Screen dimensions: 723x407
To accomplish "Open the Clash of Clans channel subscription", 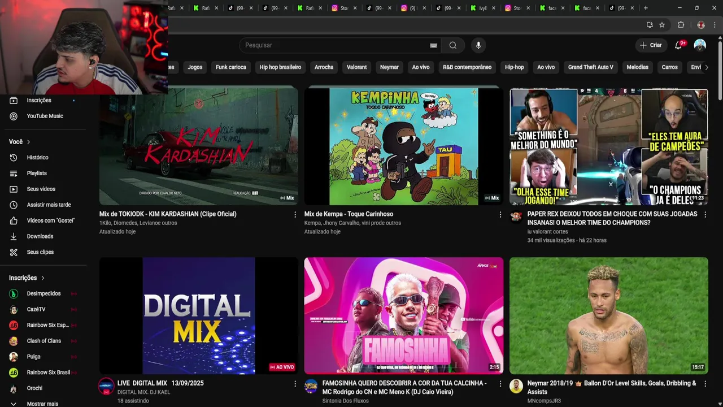I will pos(44,341).
